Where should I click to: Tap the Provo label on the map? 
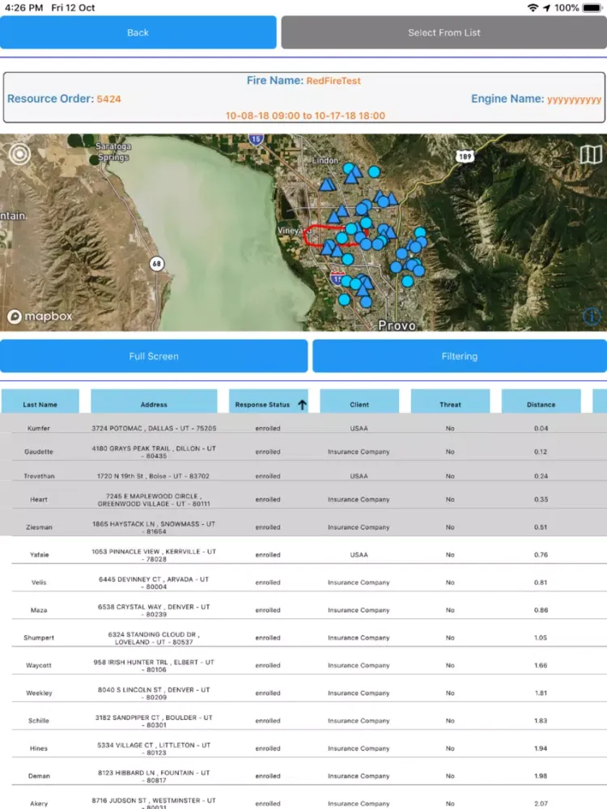tap(397, 325)
